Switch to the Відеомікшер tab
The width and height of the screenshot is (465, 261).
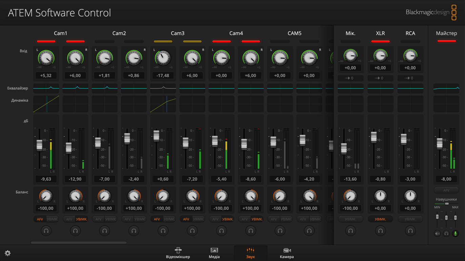[178, 253]
